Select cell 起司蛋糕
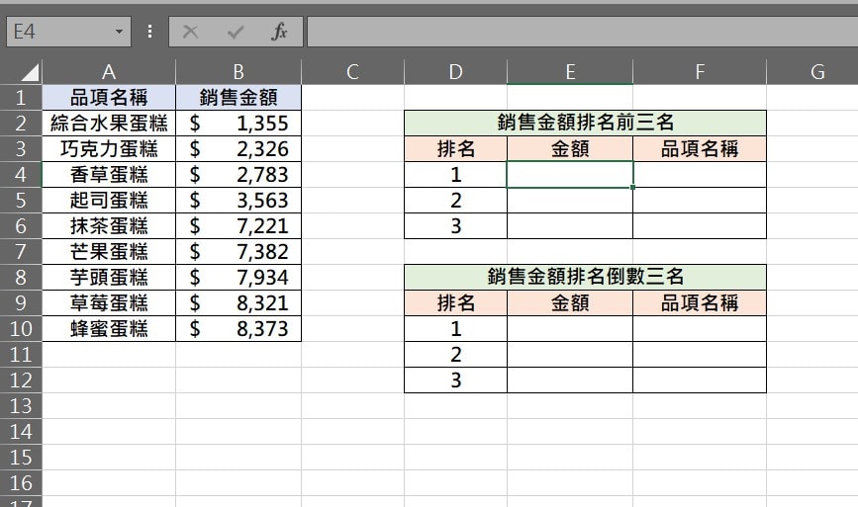Screen dimensions: 858x507 (x=109, y=201)
